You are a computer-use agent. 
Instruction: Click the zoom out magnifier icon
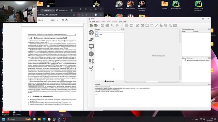[170, 25]
